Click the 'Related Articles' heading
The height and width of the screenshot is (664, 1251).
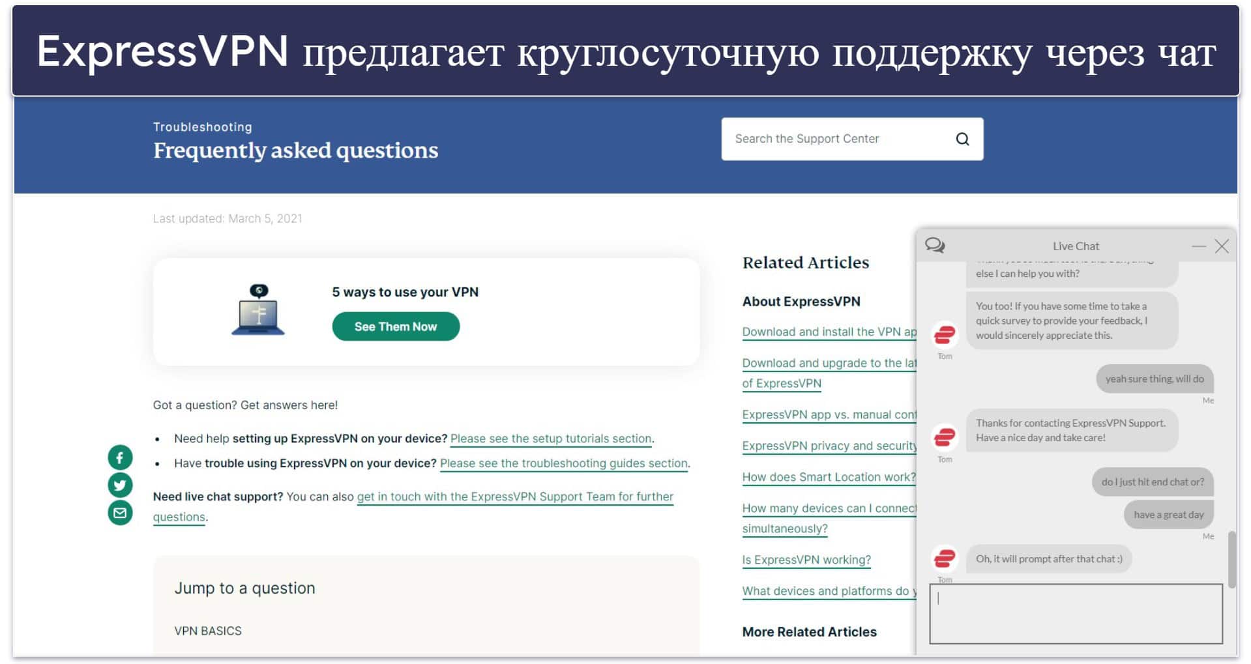point(805,262)
